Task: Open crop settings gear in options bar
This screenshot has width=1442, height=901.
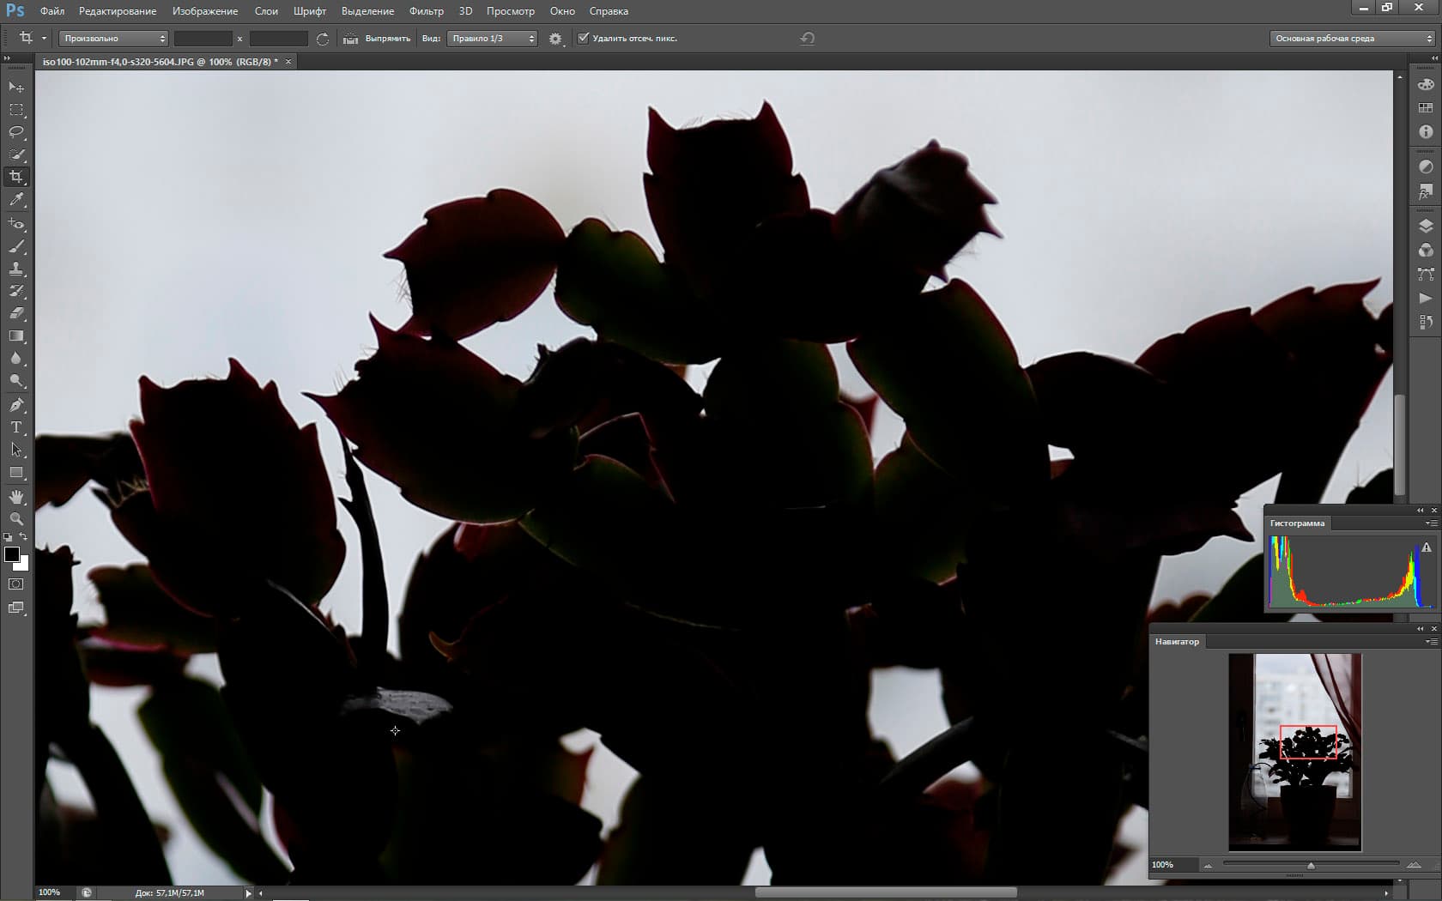Action: pyautogui.click(x=555, y=39)
